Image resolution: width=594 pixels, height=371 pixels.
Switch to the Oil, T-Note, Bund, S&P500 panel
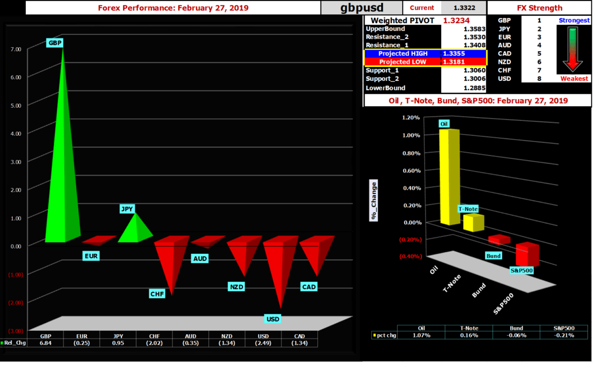pyautogui.click(x=477, y=101)
